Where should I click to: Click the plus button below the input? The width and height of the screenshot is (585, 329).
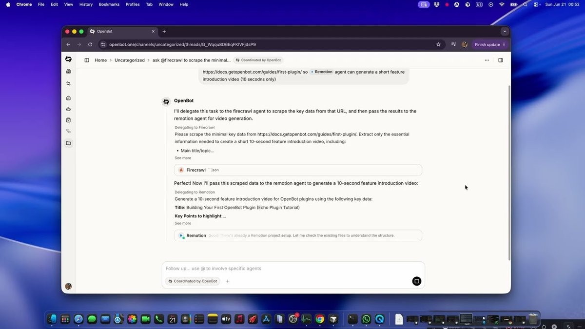(x=227, y=281)
